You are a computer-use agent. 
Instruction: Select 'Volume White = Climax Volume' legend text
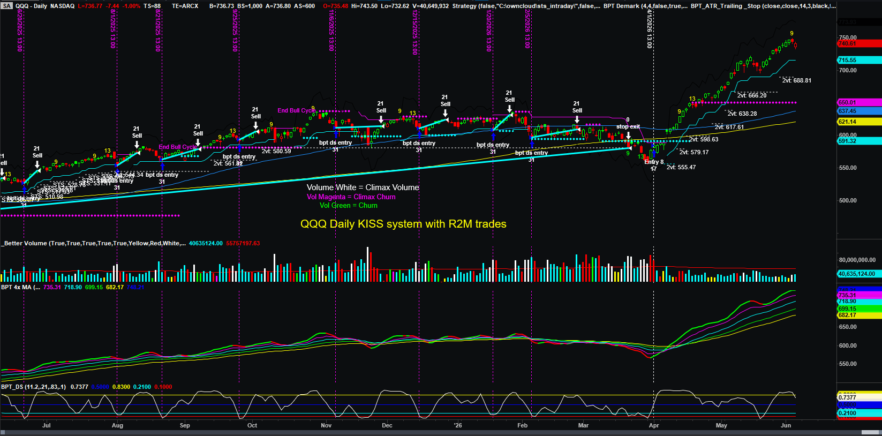363,187
